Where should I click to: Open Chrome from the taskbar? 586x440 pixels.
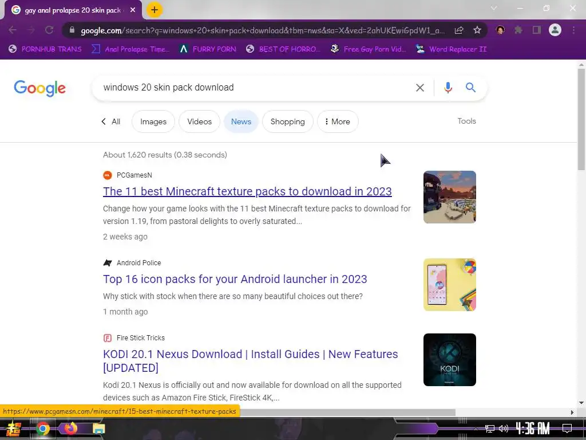tap(42, 429)
